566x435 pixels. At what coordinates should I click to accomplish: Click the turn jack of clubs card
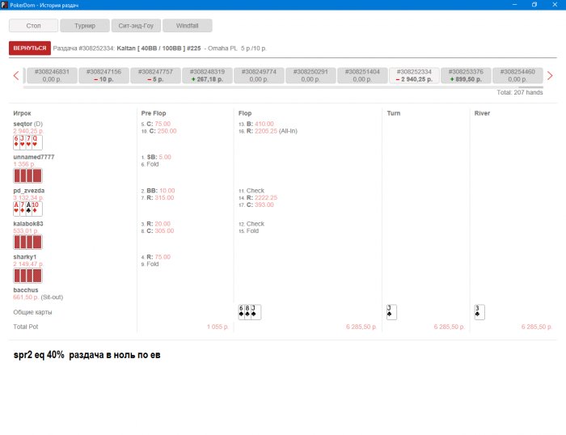click(x=391, y=312)
